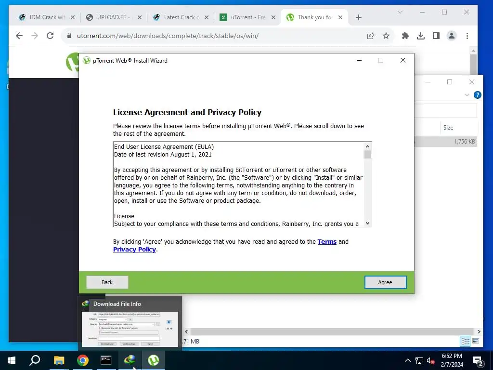
Task: Click the Chrome forward arrow
Action: (x=35, y=36)
